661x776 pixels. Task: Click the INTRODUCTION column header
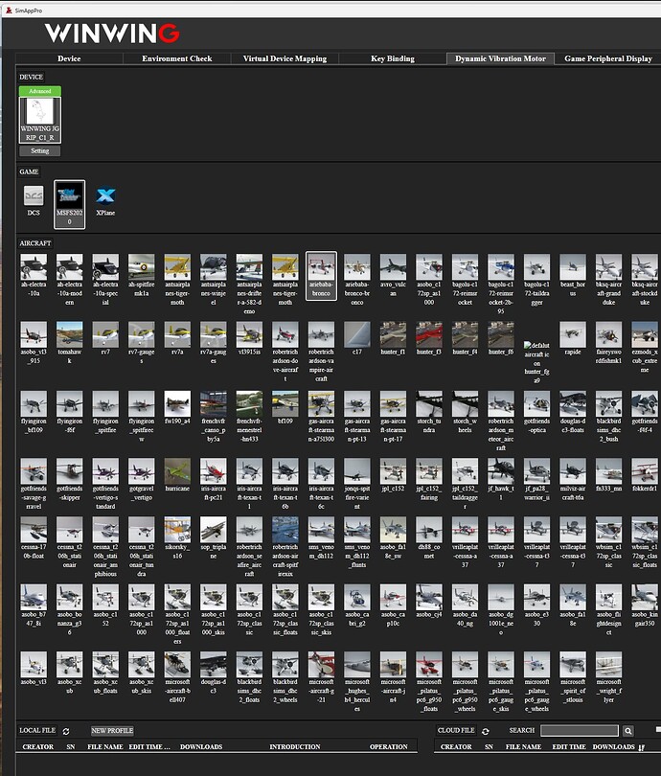click(295, 747)
